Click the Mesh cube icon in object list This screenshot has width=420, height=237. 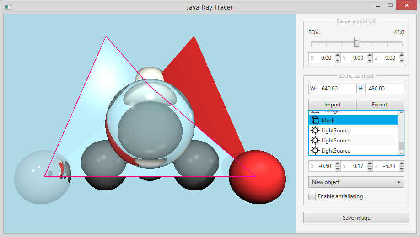click(x=315, y=121)
